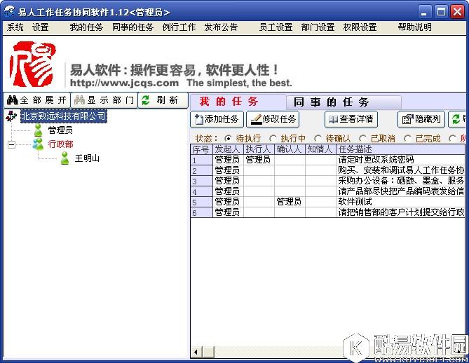Screen dimensions: 469x363
Task: Select the 待执行 status radio button
Action: pos(228,139)
